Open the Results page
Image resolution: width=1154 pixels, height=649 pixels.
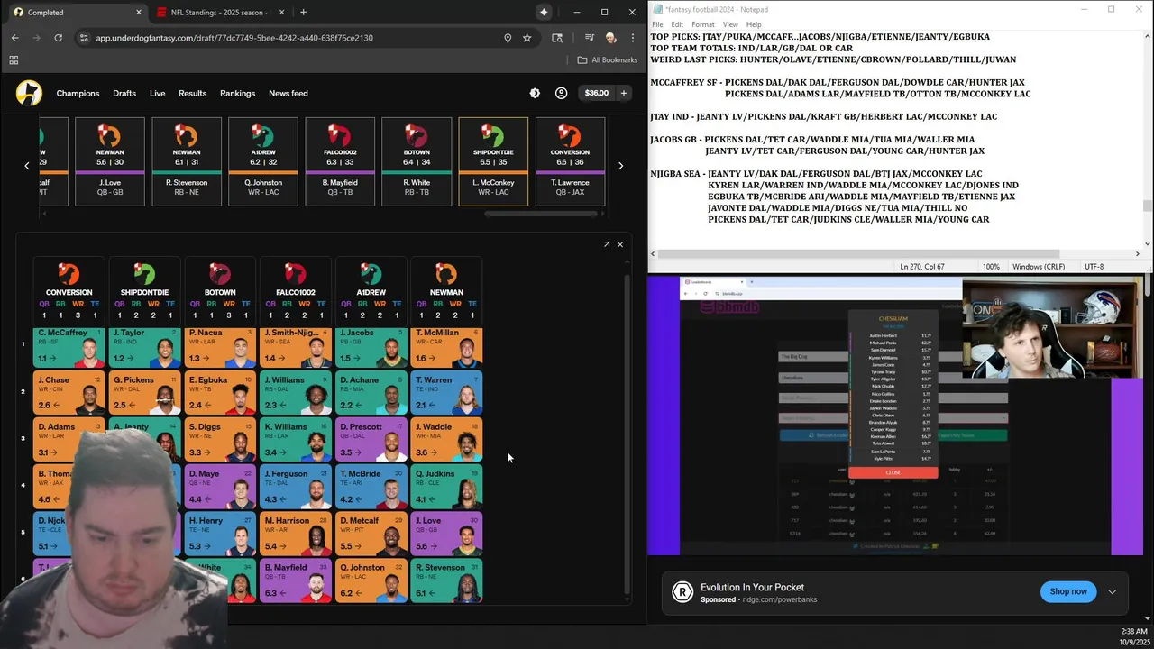(192, 93)
